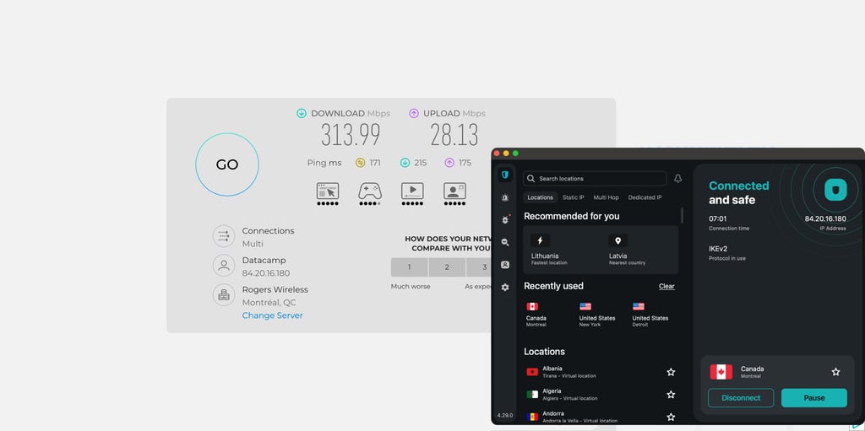
Task: Select rating 2 in the network comparison
Action: (x=447, y=267)
